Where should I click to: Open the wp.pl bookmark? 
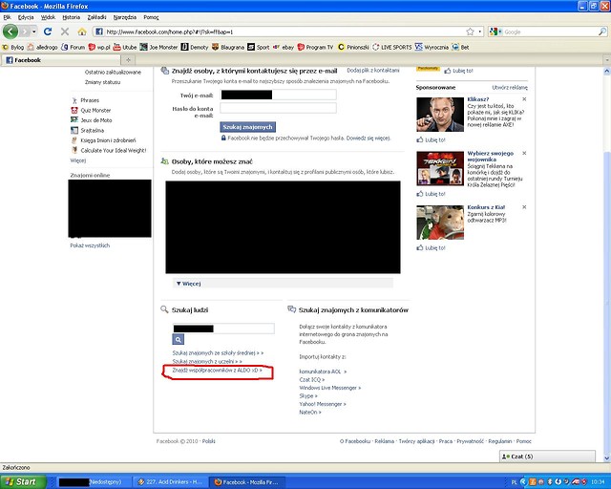pos(99,47)
